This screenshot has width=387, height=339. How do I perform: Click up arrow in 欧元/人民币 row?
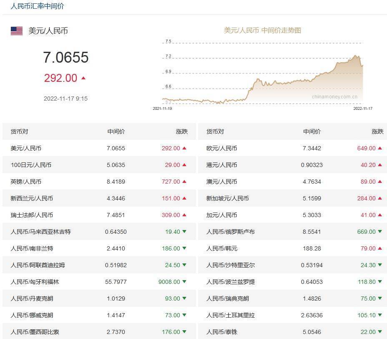click(380, 148)
